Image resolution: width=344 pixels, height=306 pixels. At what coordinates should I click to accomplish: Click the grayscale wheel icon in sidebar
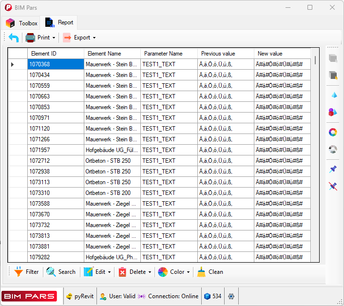tap(333, 150)
